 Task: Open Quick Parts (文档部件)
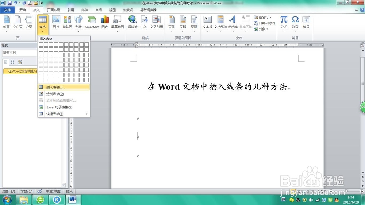point(220,23)
